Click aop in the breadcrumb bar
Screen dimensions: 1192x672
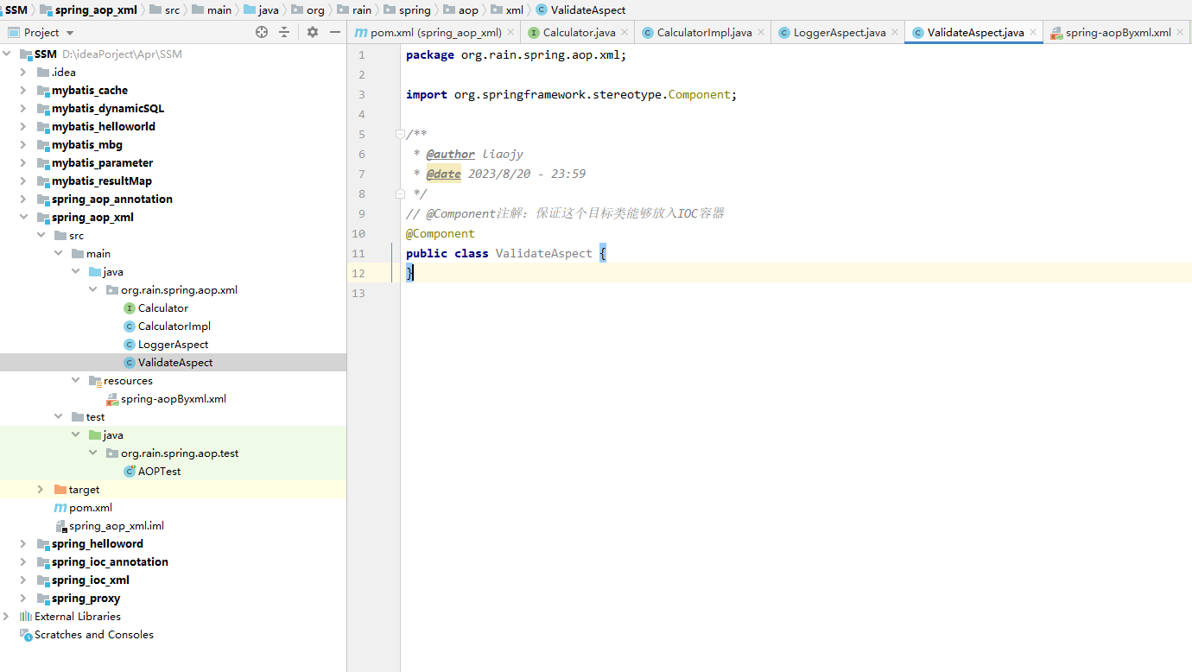pyautogui.click(x=460, y=10)
